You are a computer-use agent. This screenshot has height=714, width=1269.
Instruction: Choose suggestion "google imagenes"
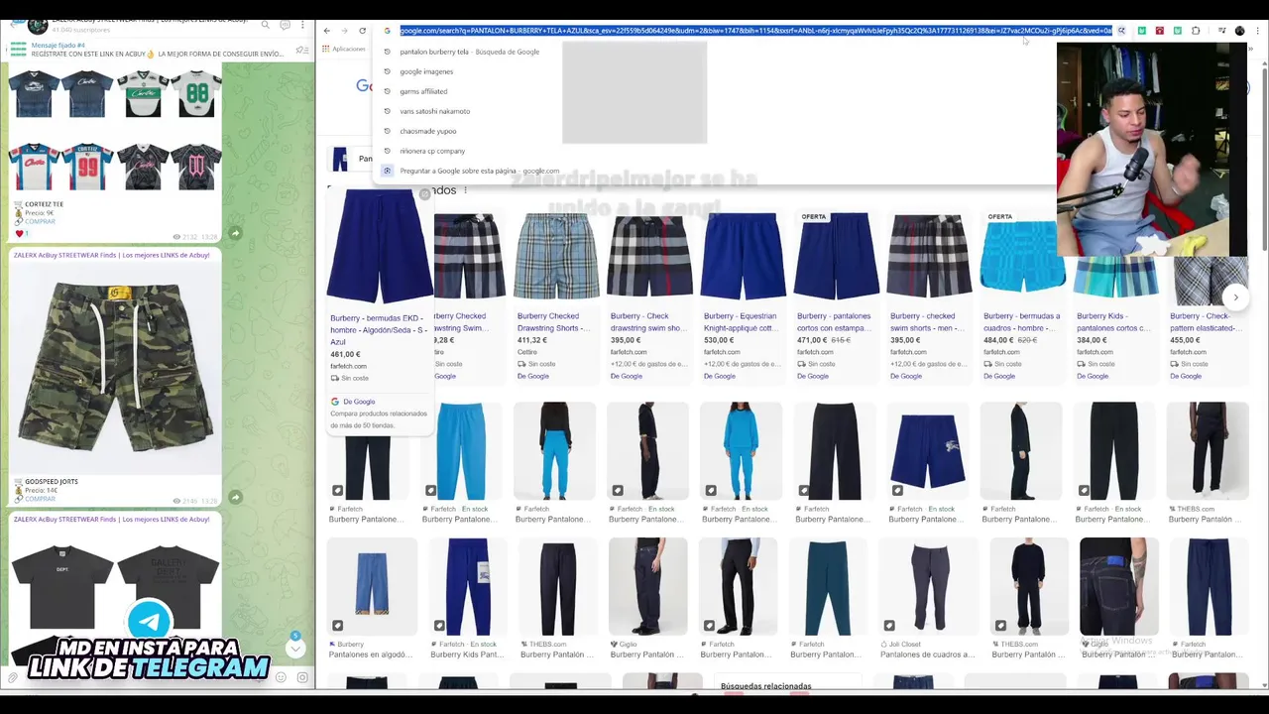coord(426,71)
